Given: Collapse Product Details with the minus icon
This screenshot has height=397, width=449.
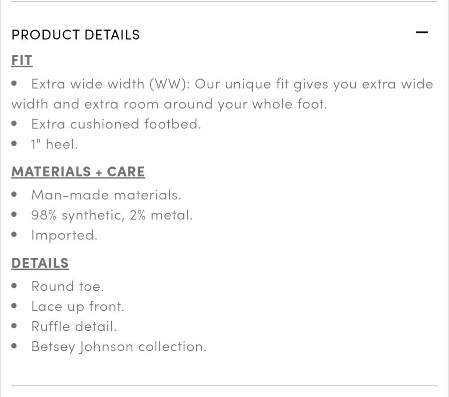Looking at the screenshot, I should [421, 33].
